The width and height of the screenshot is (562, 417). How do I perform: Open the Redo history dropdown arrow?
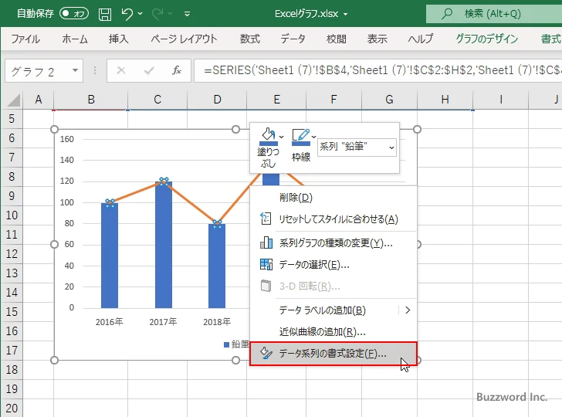pos(171,14)
